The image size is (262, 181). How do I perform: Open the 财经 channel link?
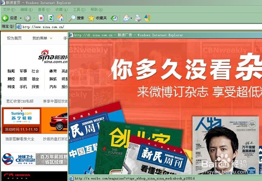pyautogui.click(x=11, y=79)
